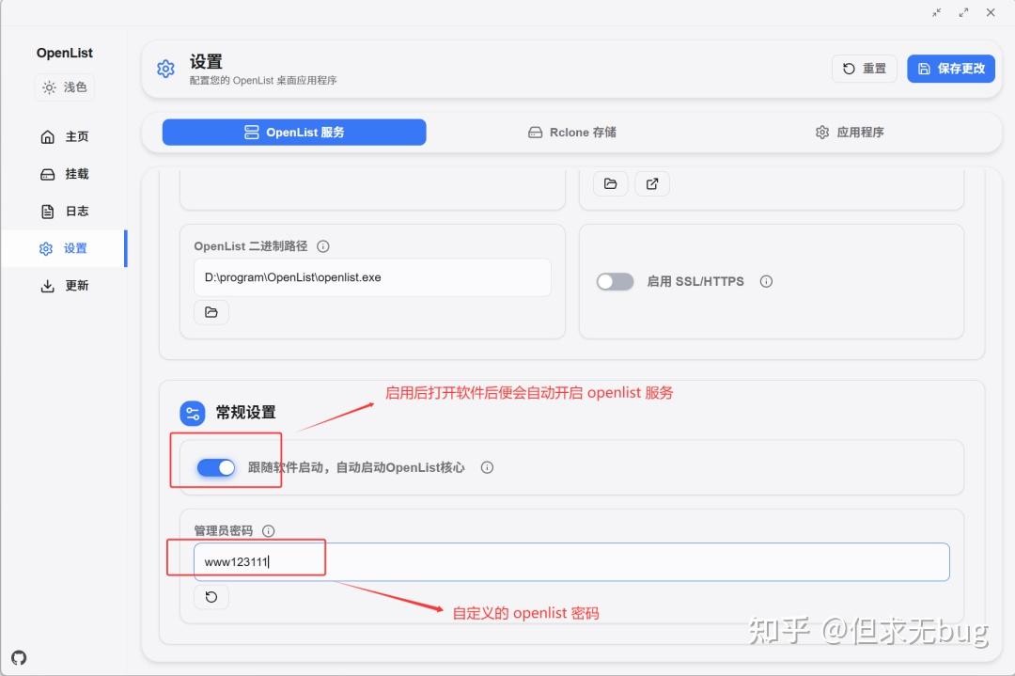
Task: Click the reset icon under admin password
Action: tap(211, 597)
